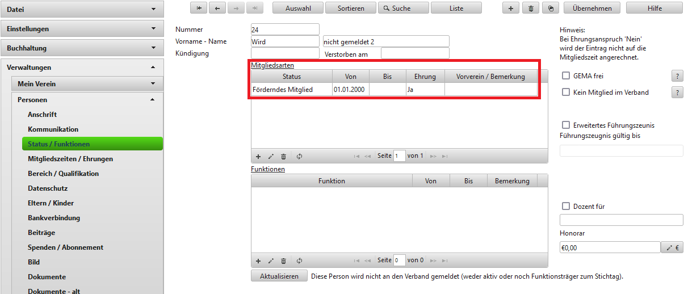Viewport: 684px width, 294px height.
Task: Expand the Buchhaltung section
Action: tap(82, 48)
